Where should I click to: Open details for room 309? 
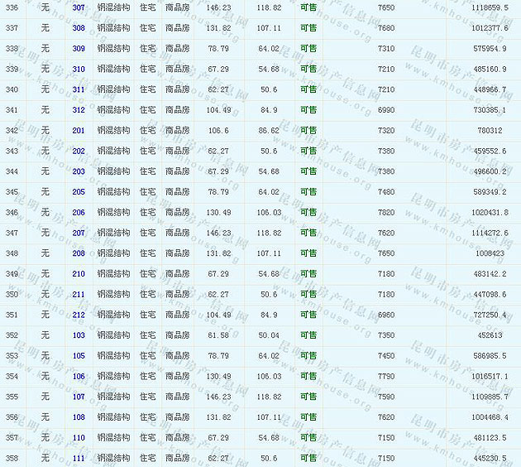coord(79,49)
